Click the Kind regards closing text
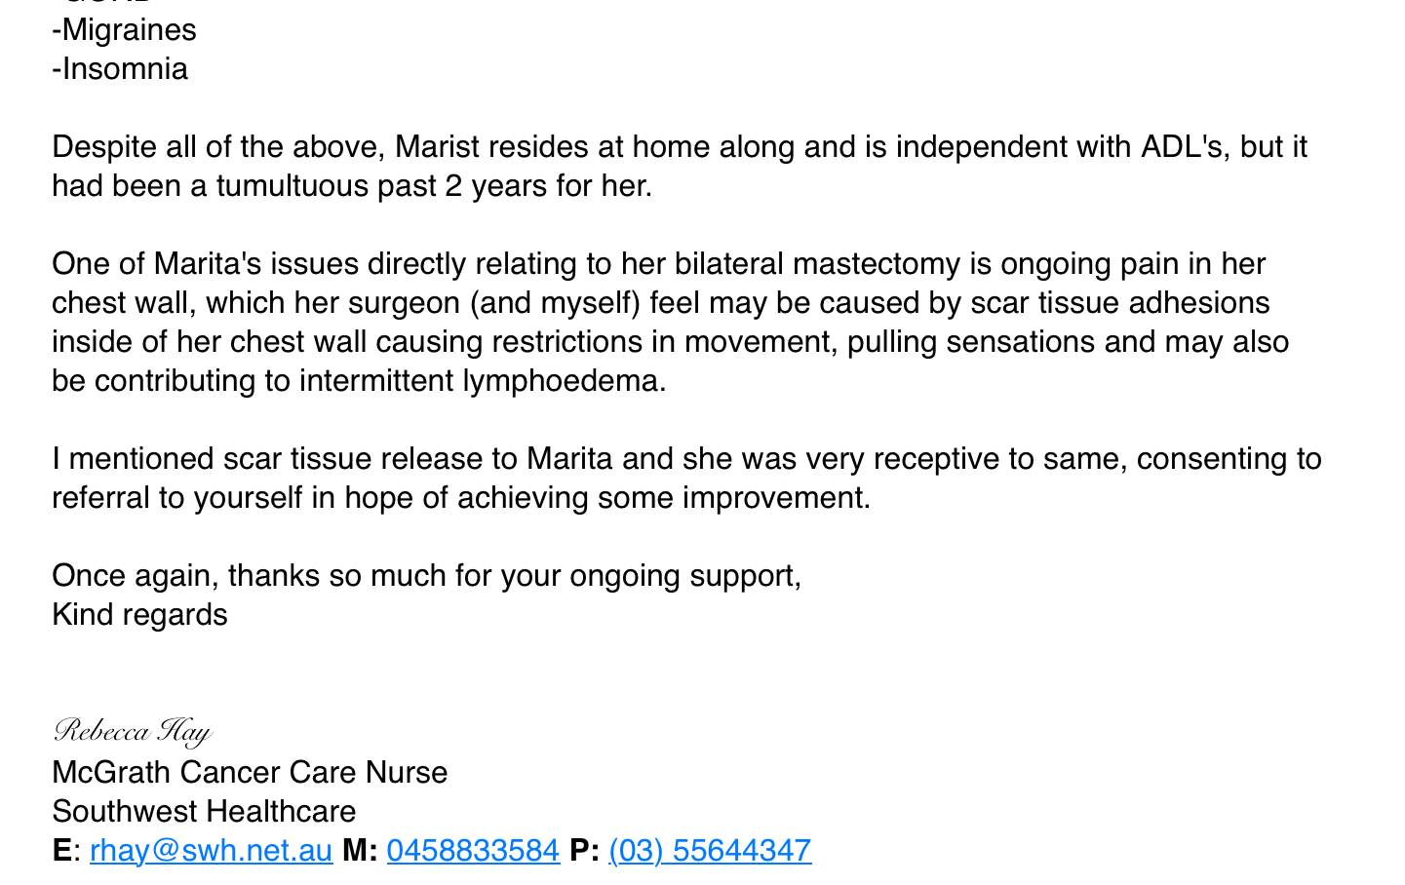1405x885 pixels. tap(139, 615)
